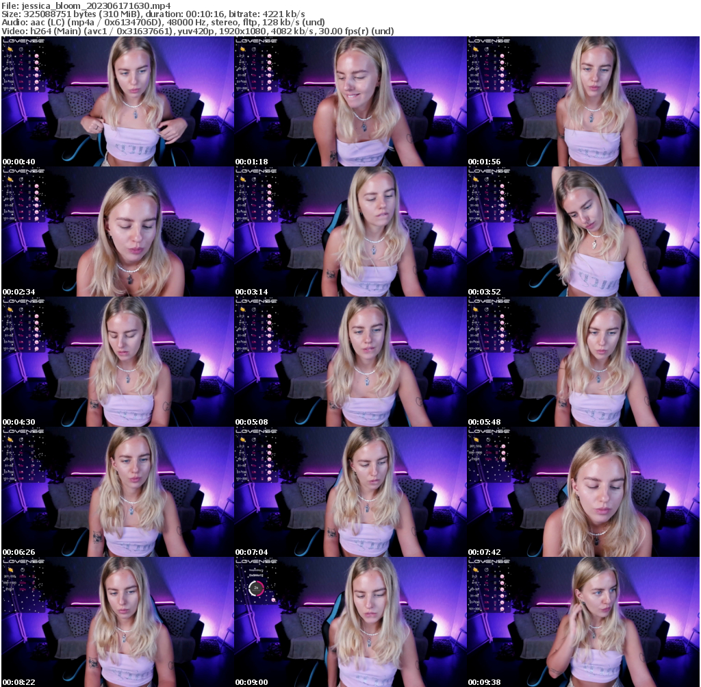Click the clock duration icon in the tip menu
701x687 pixels.
[x=21, y=49]
